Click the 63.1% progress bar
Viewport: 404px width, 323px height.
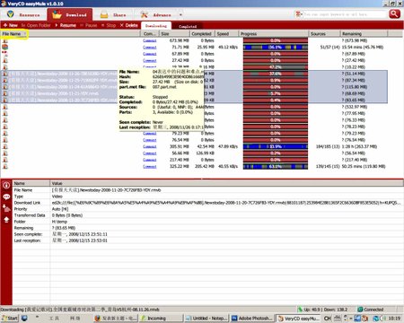coord(276,166)
